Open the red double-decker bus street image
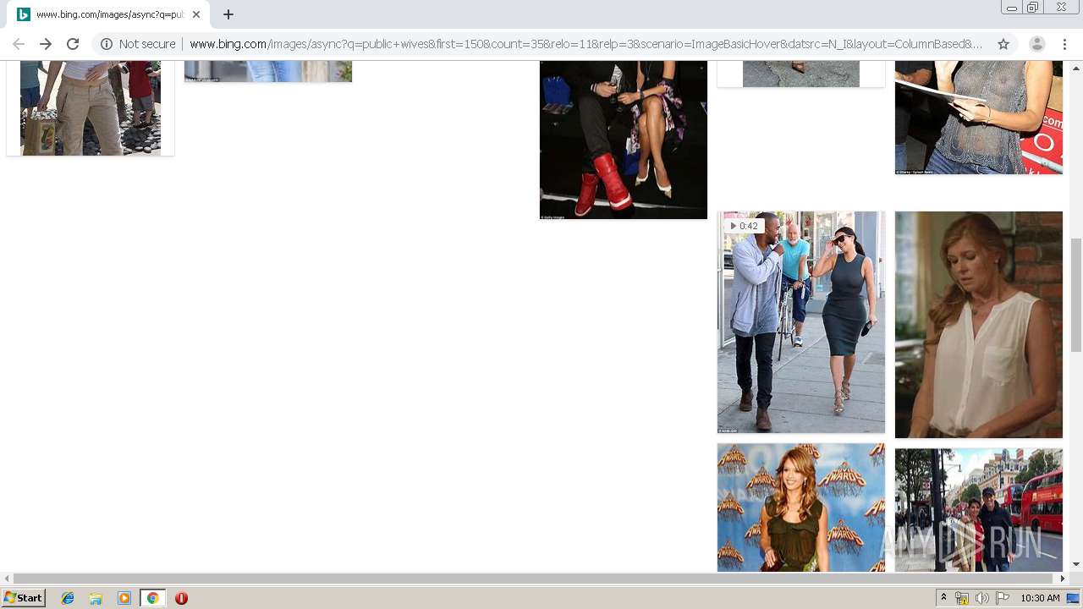The height and width of the screenshot is (609, 1083). coord(979,510)
